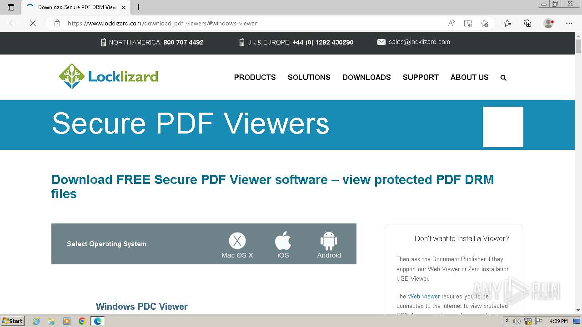Screen dimensions: 582x327
Task: Click the white banner image placeholder
Action: click(x=503, y=127)
